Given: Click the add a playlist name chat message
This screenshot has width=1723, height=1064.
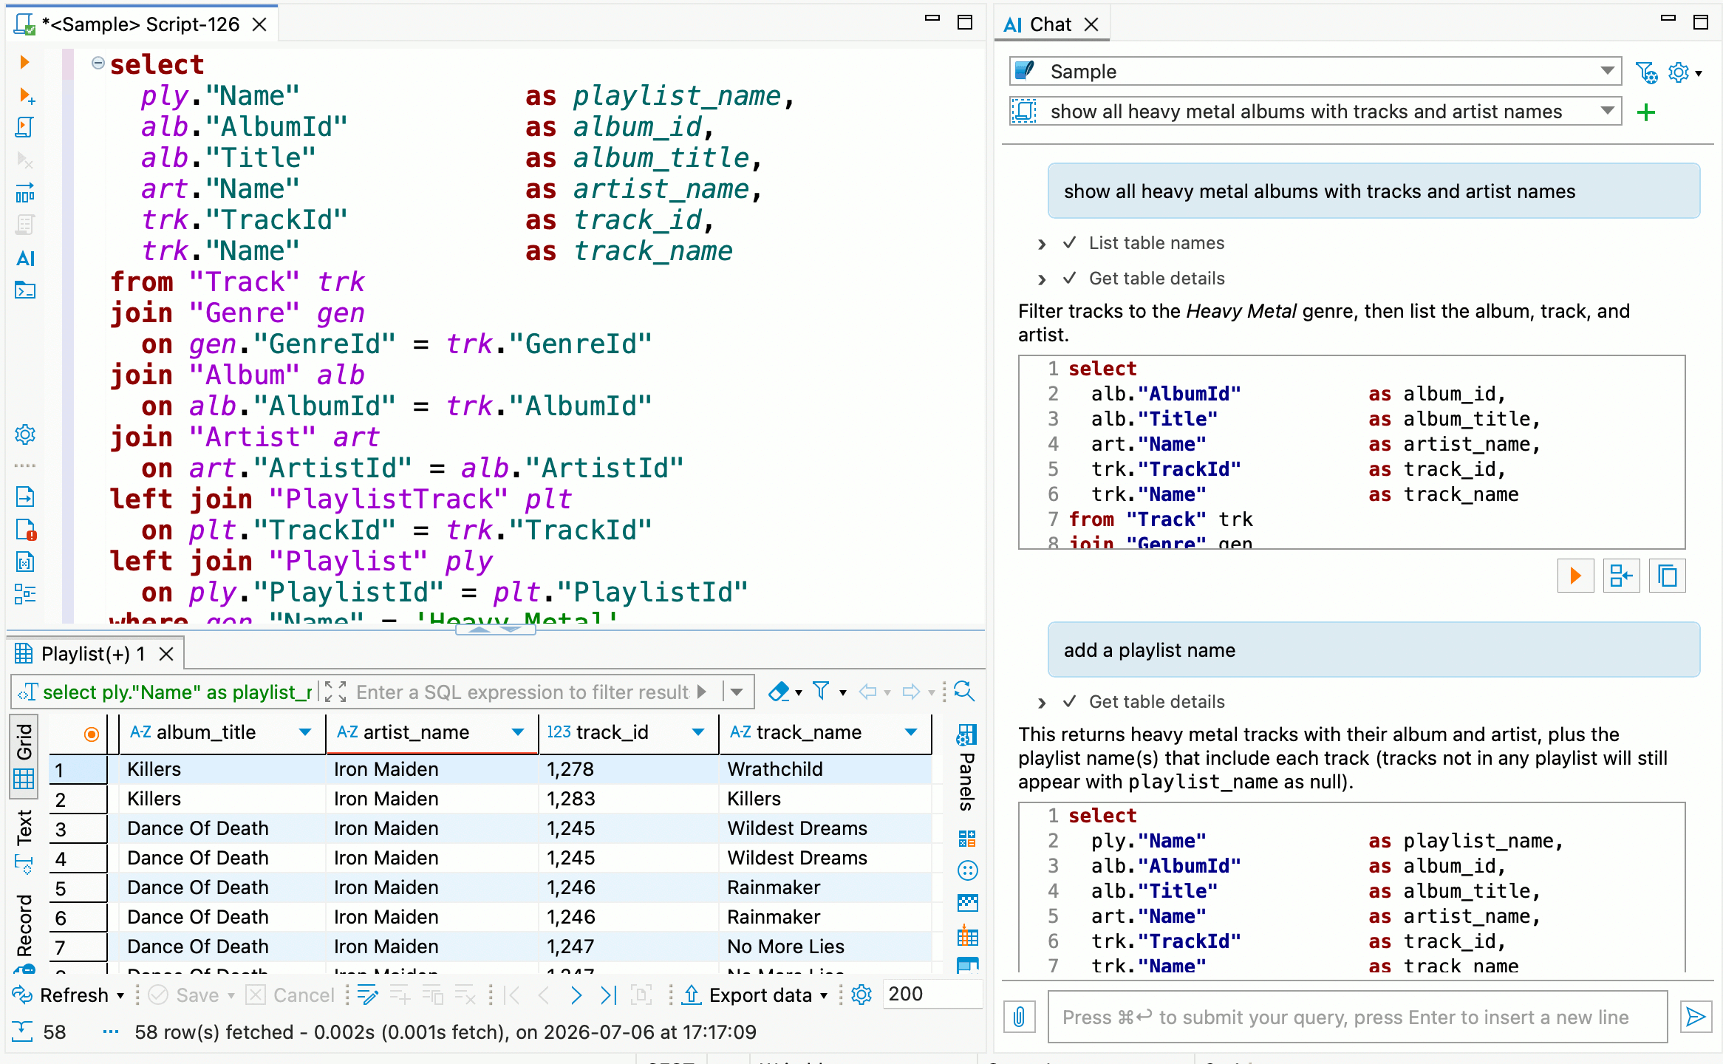Looking at the screenshot, I should coord(1373,650).
